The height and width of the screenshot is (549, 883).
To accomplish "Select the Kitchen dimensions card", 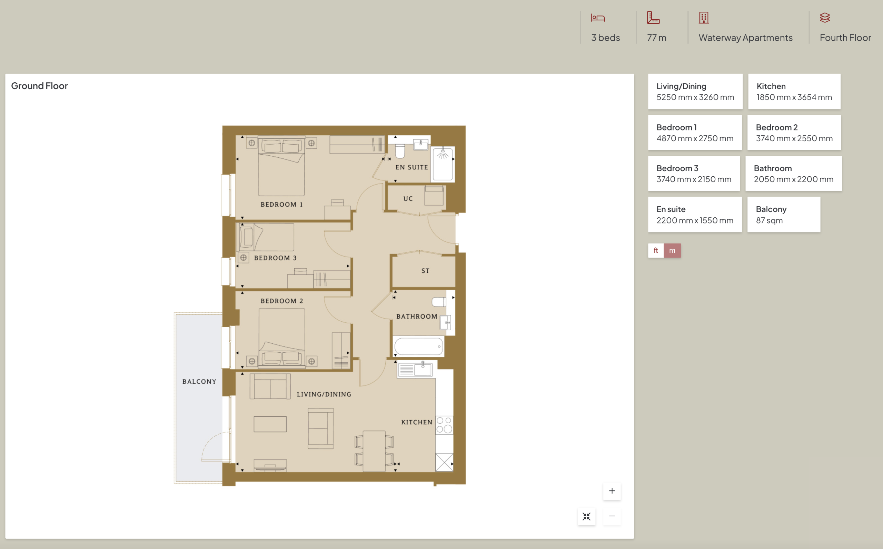I will [x=794, y=92].
